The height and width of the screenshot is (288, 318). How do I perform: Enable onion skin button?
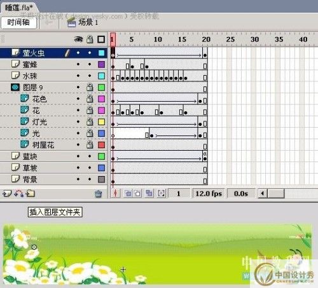click(x=128, y=193)
